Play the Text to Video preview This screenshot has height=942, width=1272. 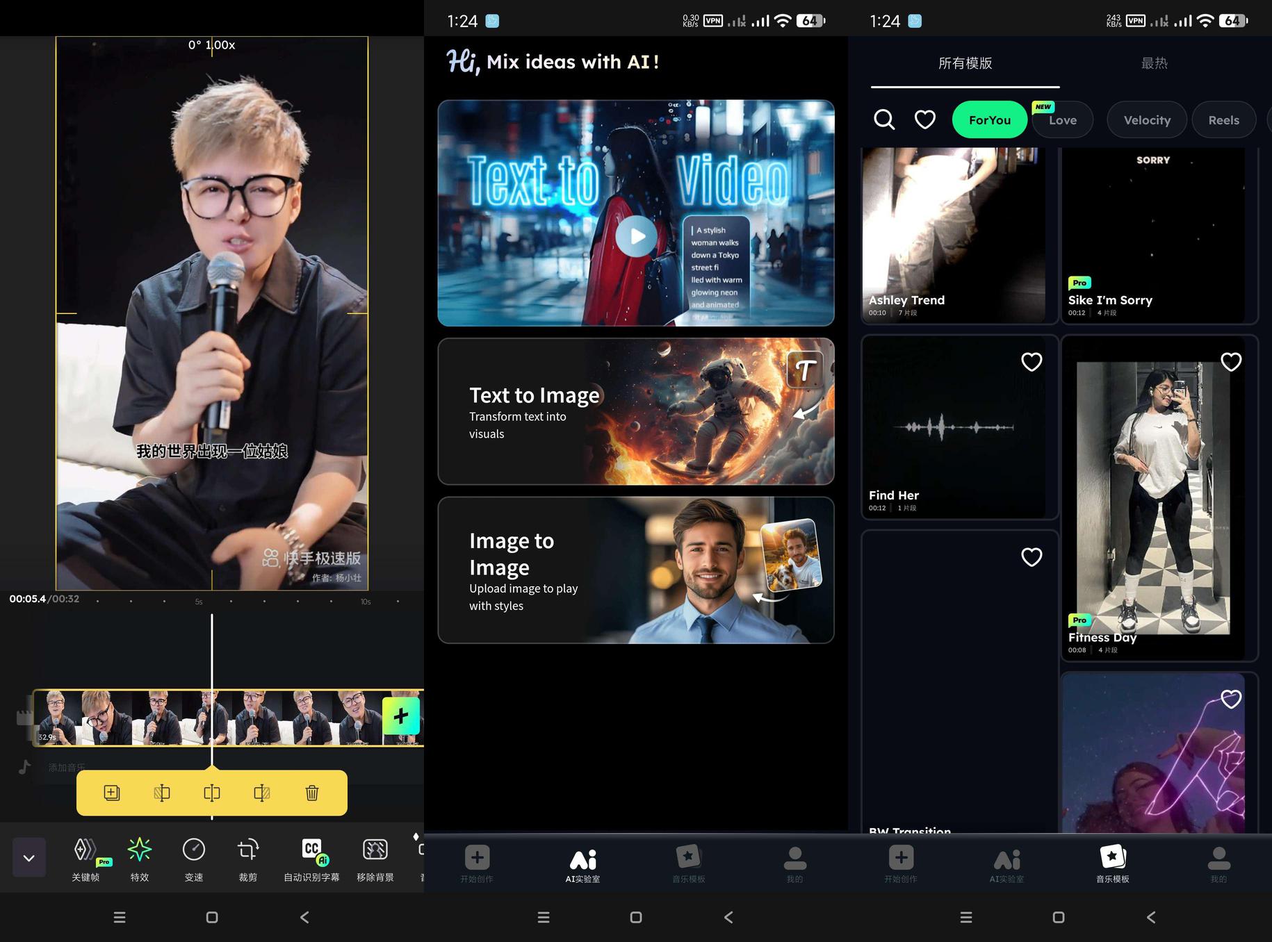click(x=636, y=236)
